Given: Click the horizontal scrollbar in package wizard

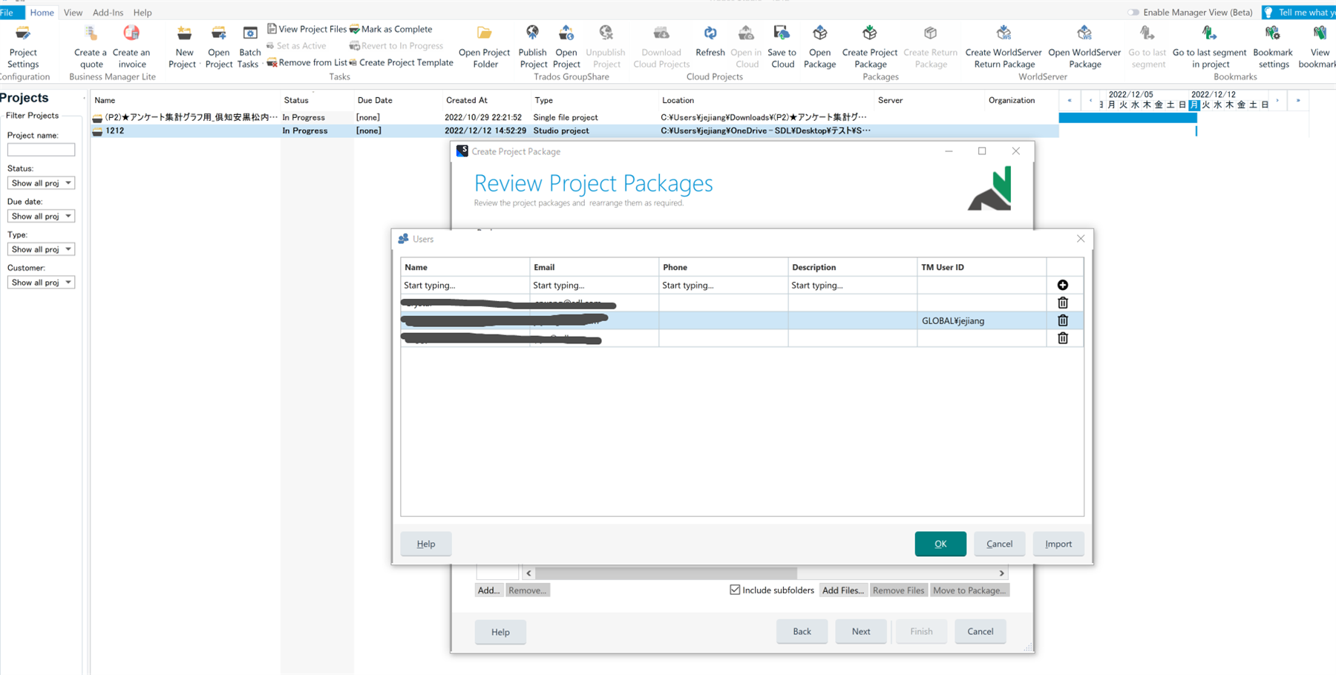Looking at the screenshot, I should [666, 573].
